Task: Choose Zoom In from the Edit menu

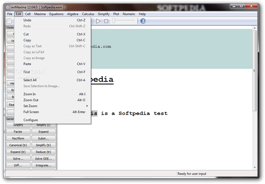Action: point(53,94)
